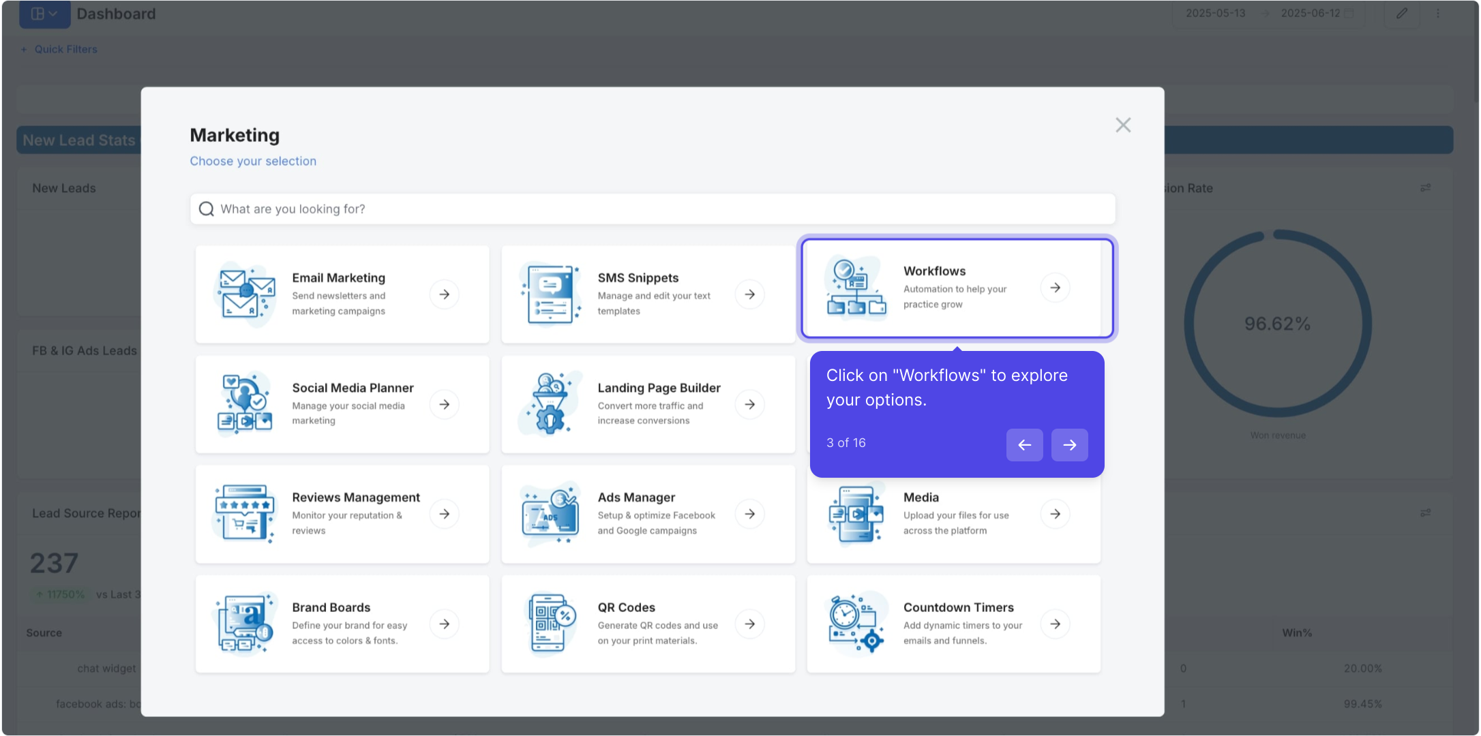Select the Workflows title text
This screenshot has height=736, width=1481.
[x=934, y=271]
